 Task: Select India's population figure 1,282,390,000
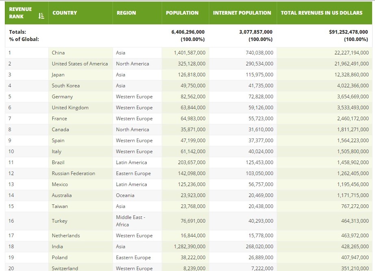tap(189, 247)
